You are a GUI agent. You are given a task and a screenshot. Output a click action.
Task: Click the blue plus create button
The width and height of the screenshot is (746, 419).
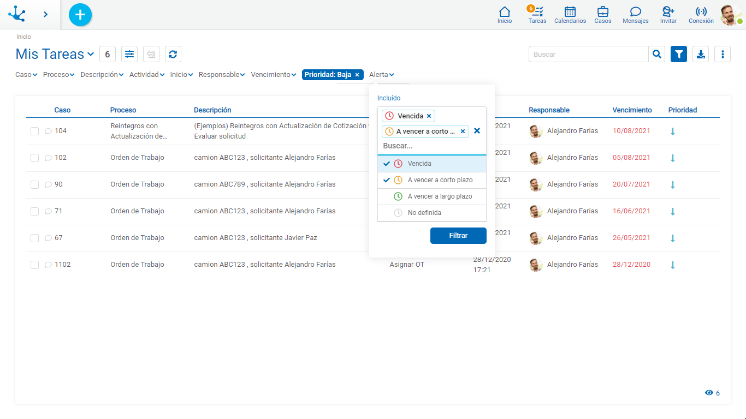[80, 15]
